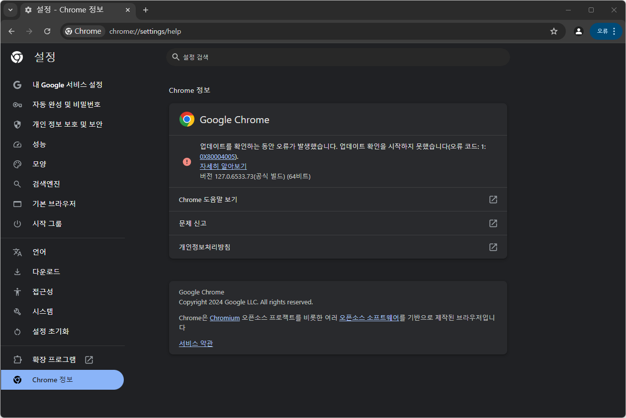Open Chrome 도움말 보기

338,200
